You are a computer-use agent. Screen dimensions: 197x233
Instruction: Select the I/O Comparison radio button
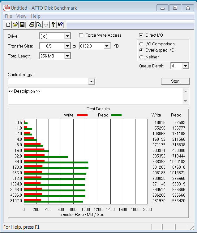tap(141, 44)
